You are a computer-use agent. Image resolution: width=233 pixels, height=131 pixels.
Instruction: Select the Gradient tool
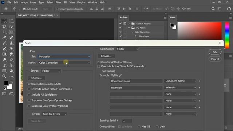(4, 54)
